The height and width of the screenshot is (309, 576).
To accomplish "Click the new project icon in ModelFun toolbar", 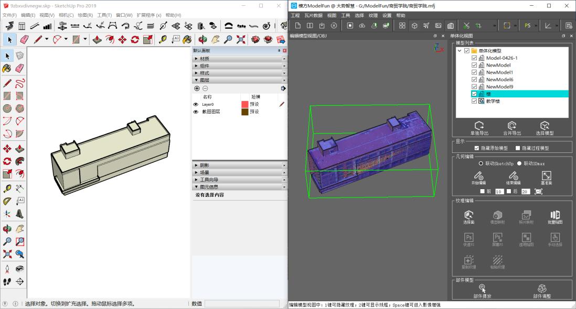I will (298, 26).
